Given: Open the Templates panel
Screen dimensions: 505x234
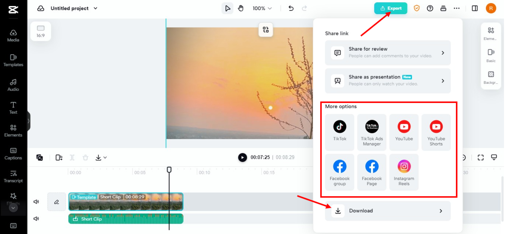Looking at the screenshot, I should coord(13,60).
